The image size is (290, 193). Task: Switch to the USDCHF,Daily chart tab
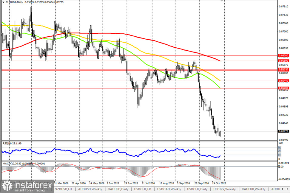(197, 189)
